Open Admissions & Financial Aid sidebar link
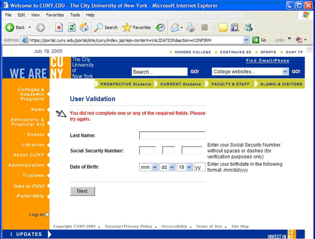 click(27, 122)
